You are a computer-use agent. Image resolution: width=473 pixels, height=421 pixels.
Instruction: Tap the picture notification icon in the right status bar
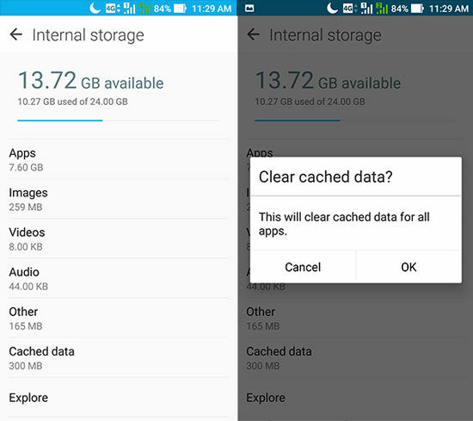click(x=249, y=9)
